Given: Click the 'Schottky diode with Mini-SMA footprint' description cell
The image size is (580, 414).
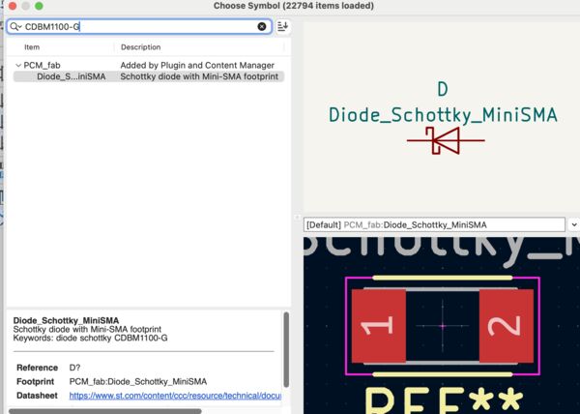Looking at the screenshot, I should coord(199,76).
